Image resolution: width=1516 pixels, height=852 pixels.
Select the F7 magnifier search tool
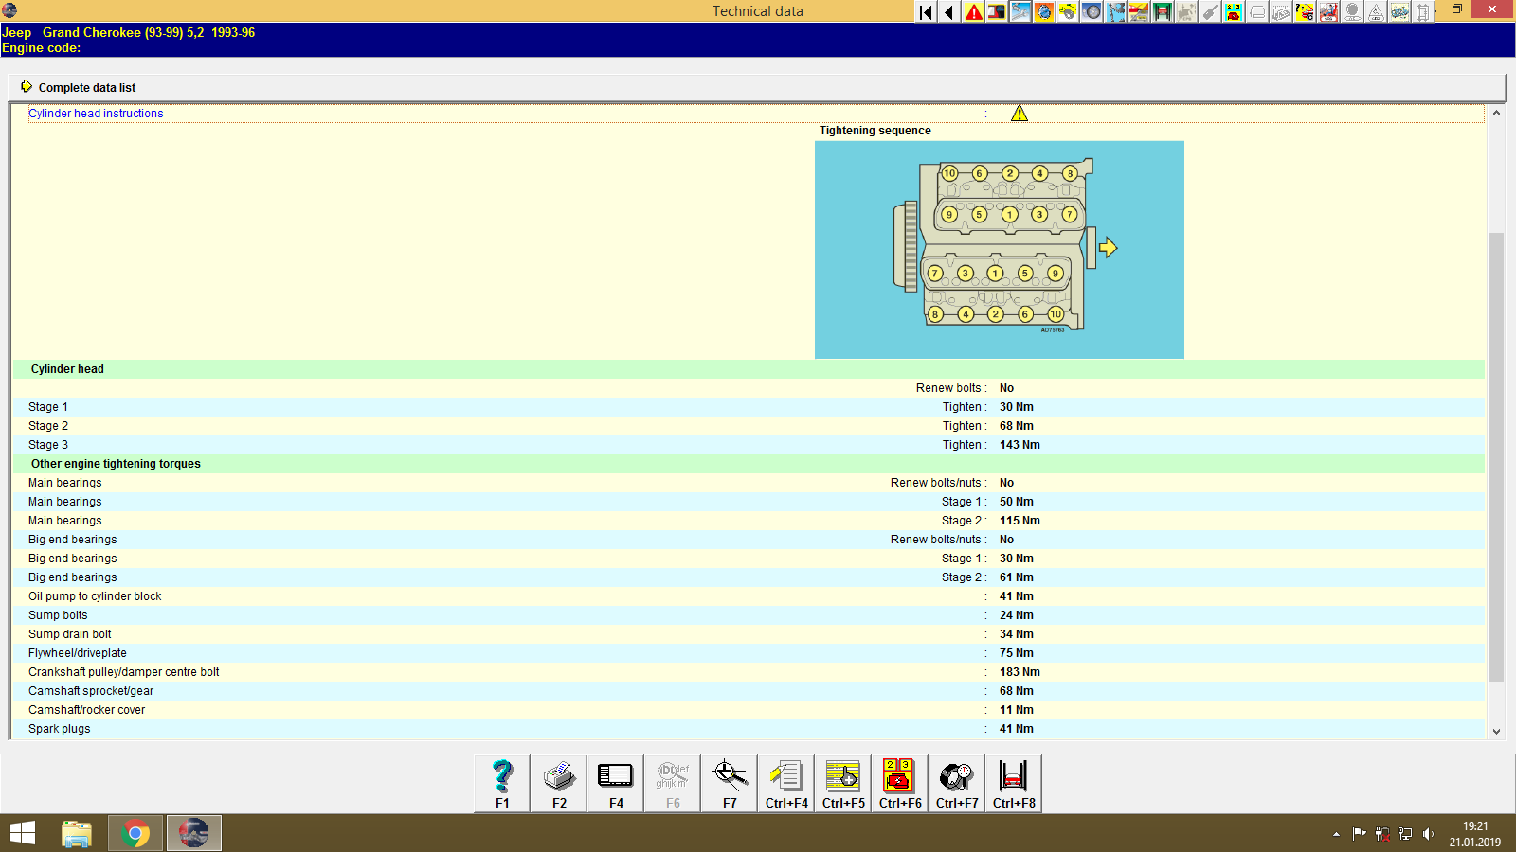click(729, 783)
